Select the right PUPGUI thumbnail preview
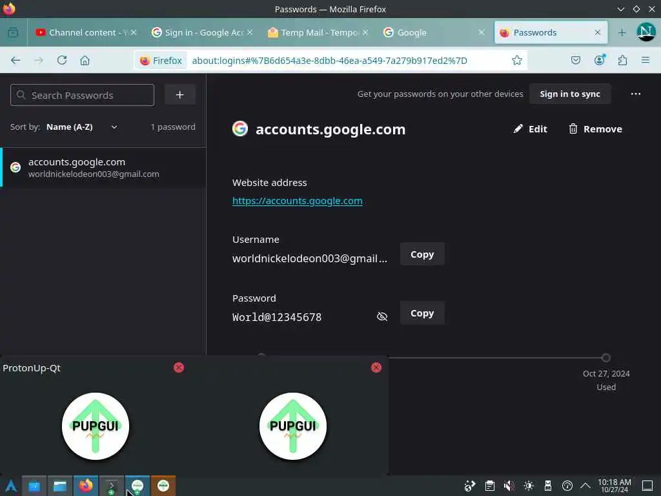 [293, 426]
